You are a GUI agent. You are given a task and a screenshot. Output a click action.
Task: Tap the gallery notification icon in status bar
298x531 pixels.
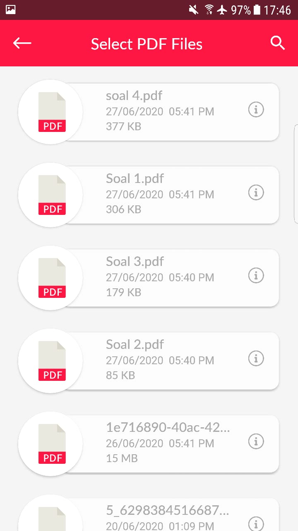(x=11, y=10)
